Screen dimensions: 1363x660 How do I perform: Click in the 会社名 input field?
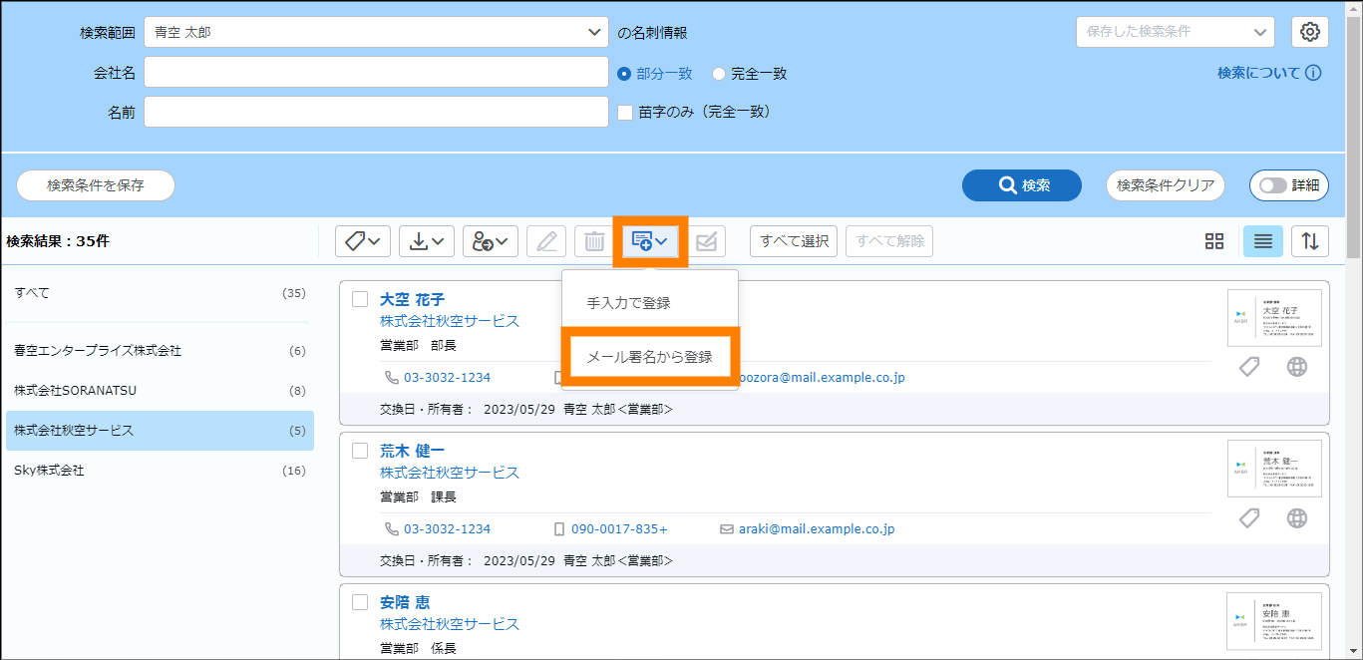(376, 73)
